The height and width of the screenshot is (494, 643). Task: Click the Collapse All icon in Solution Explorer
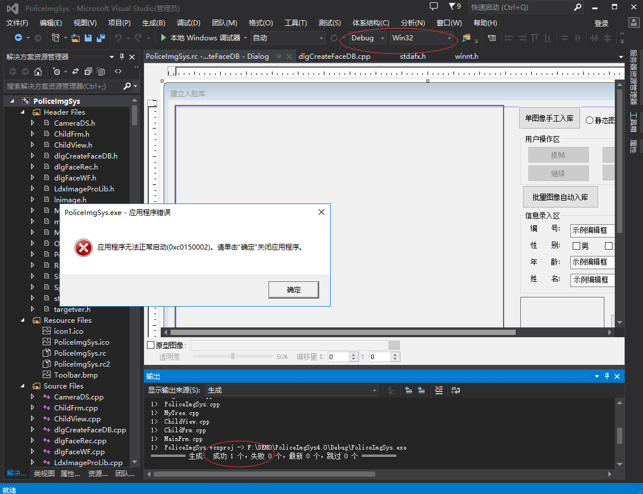tap(88, 71)
